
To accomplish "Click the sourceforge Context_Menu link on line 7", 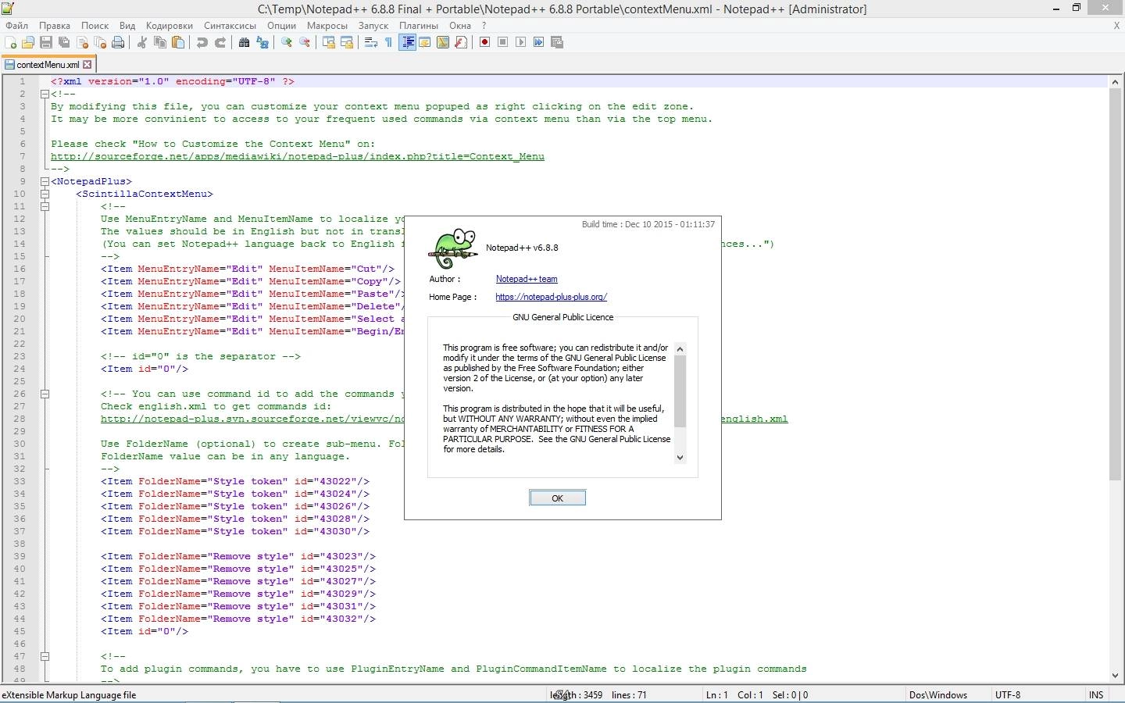I will tap(298, 156).
